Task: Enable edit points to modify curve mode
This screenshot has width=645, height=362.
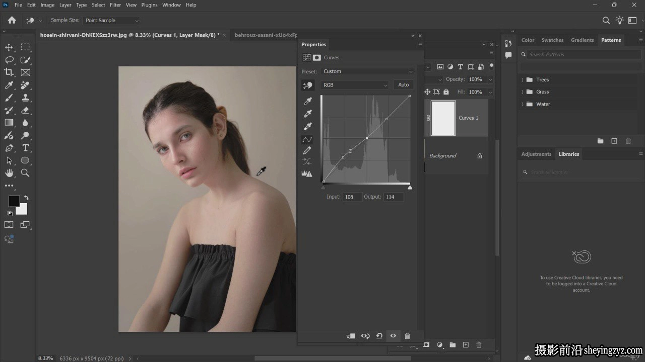Action: point(307,139)
